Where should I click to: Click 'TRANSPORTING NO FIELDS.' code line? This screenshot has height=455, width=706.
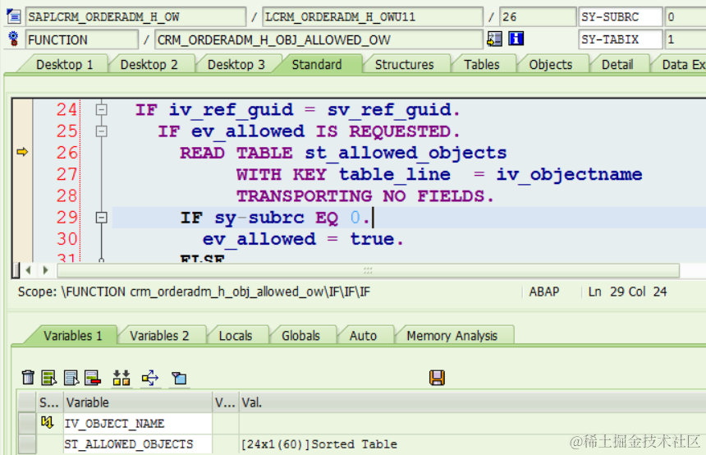click(365, 196)
